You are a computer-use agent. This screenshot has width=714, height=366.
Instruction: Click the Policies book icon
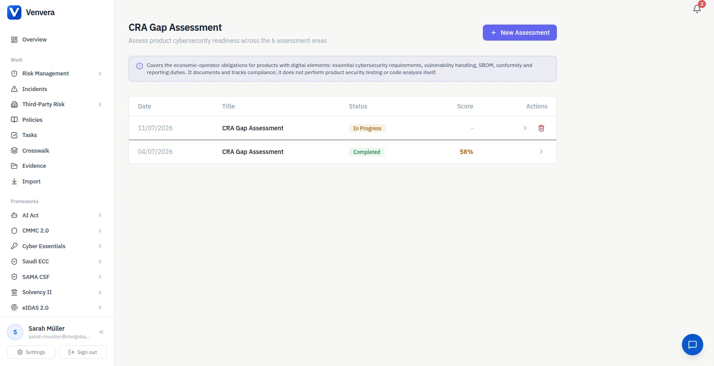14,120
